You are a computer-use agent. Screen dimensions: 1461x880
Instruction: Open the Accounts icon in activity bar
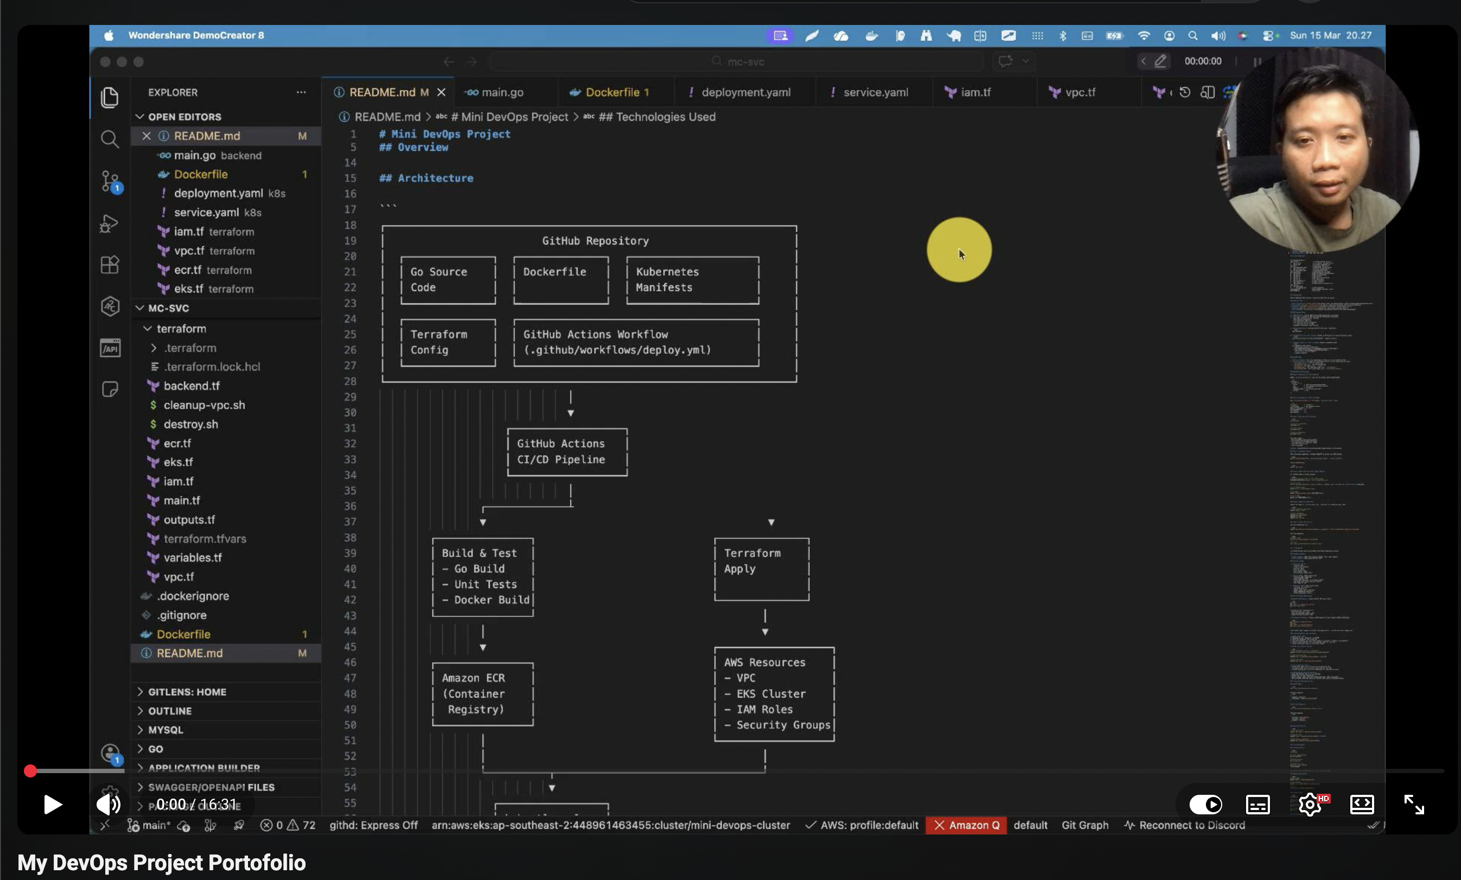(x=110, y=754)
